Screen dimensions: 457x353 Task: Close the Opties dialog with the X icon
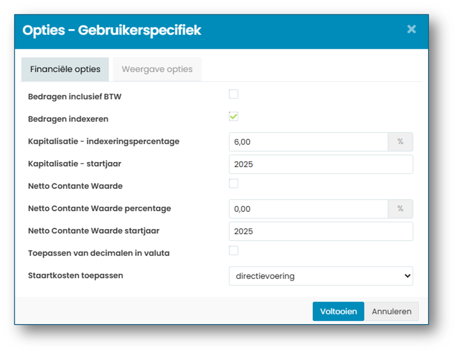tap(411, 29)
